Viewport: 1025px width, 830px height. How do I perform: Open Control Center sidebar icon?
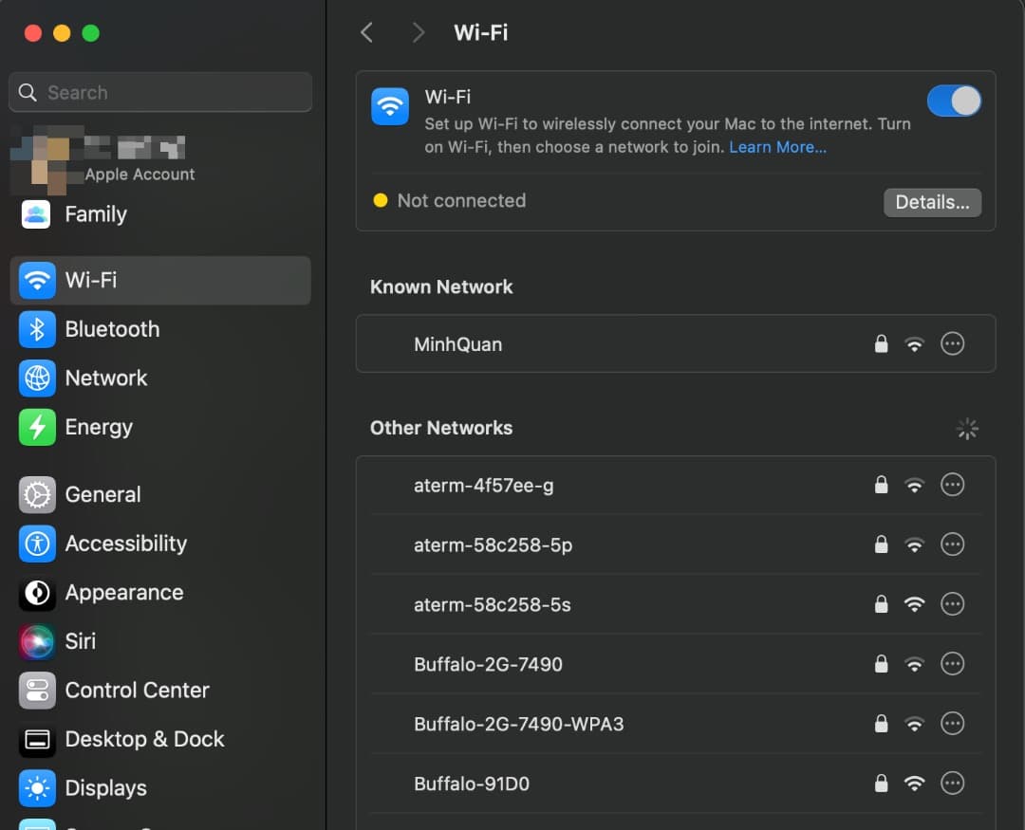[x=37, y=691]
